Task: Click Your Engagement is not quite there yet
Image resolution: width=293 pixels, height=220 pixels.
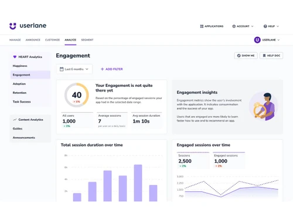Action: point(124,88)
